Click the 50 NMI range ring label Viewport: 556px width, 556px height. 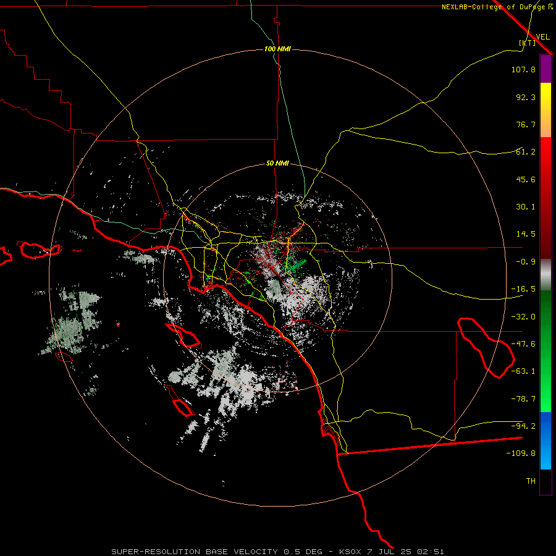coord(277,164)
